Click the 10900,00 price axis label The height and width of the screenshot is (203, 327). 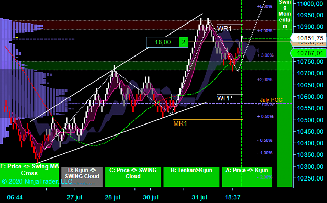310,27
